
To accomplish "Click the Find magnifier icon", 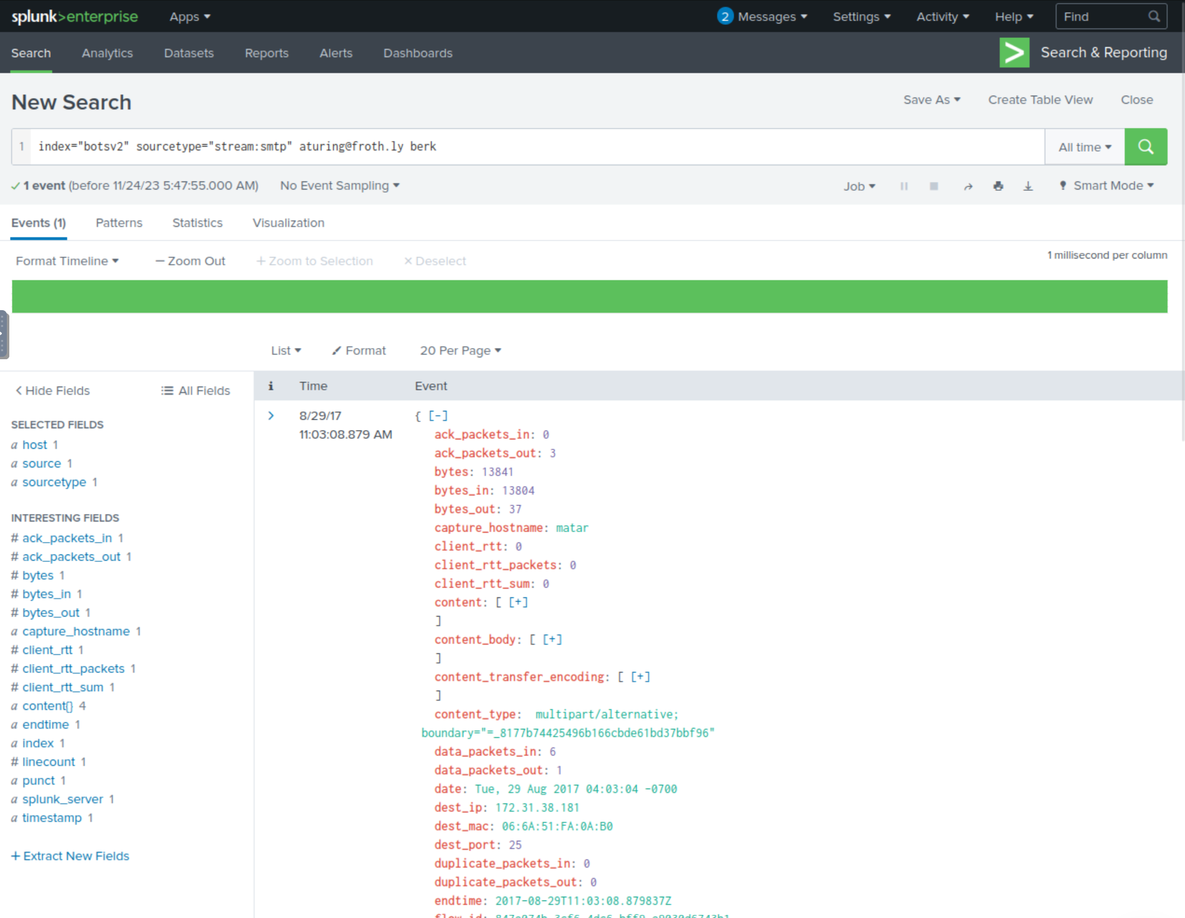I will click(1154, 17).
